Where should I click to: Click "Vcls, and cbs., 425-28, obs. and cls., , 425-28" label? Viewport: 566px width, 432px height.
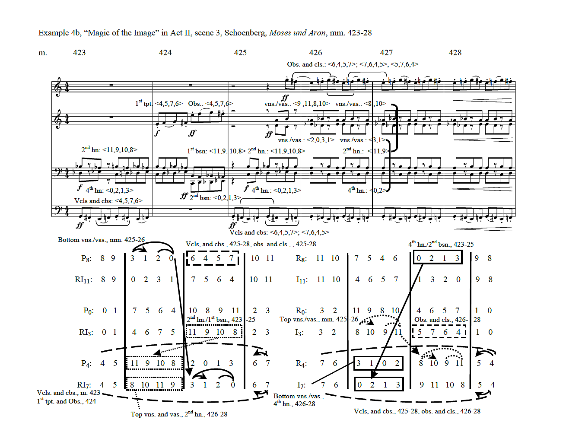(x=251, y=245)
